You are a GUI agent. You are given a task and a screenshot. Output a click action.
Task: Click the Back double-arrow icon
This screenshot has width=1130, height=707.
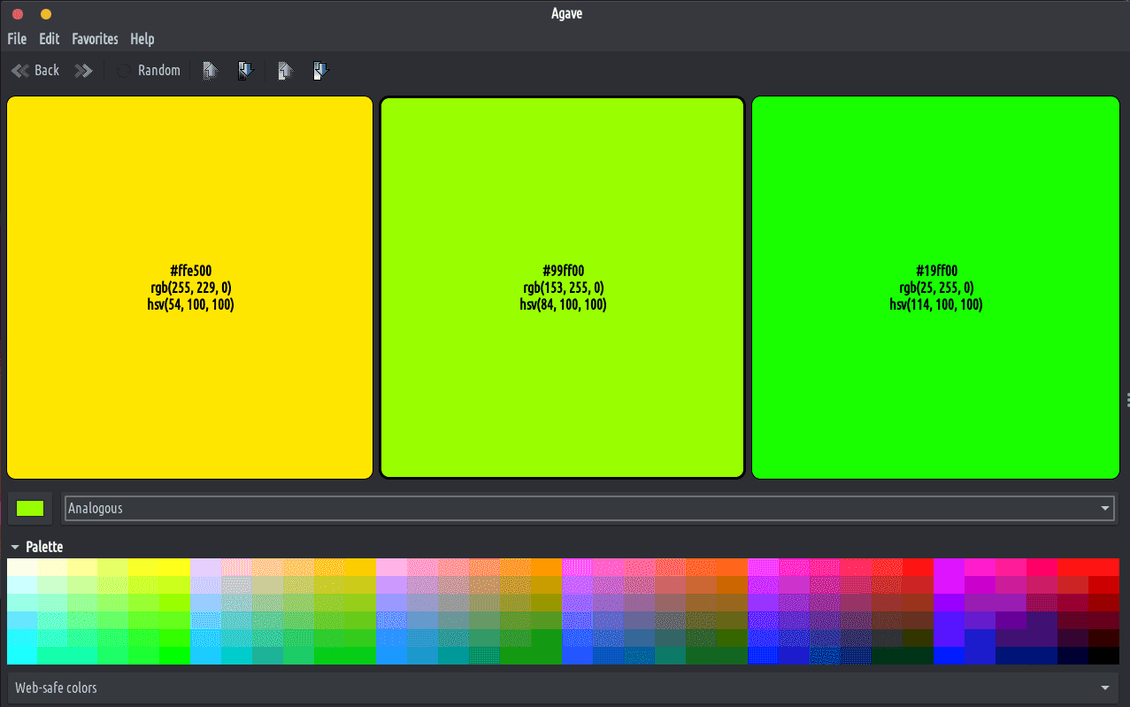(20, 71)
